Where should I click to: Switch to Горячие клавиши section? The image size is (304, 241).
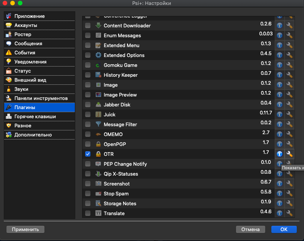coord(35,116)
